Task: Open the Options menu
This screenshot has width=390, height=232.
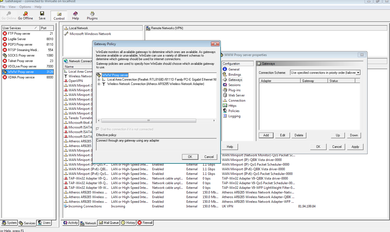Action: [x=25, y=7]
